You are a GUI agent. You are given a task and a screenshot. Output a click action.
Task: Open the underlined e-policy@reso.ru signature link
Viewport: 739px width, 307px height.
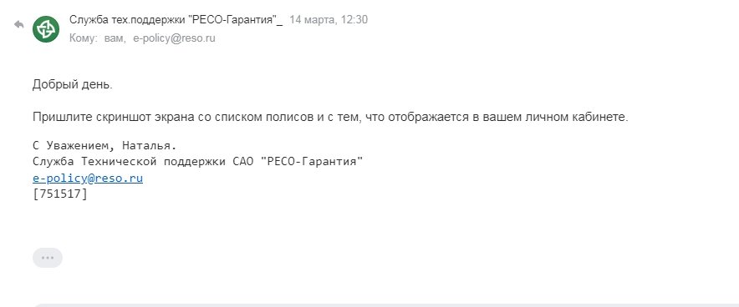tap(88, 179)
